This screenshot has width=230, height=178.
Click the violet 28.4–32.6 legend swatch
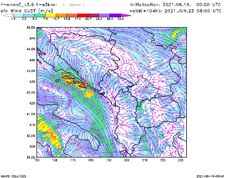(115, 15)
